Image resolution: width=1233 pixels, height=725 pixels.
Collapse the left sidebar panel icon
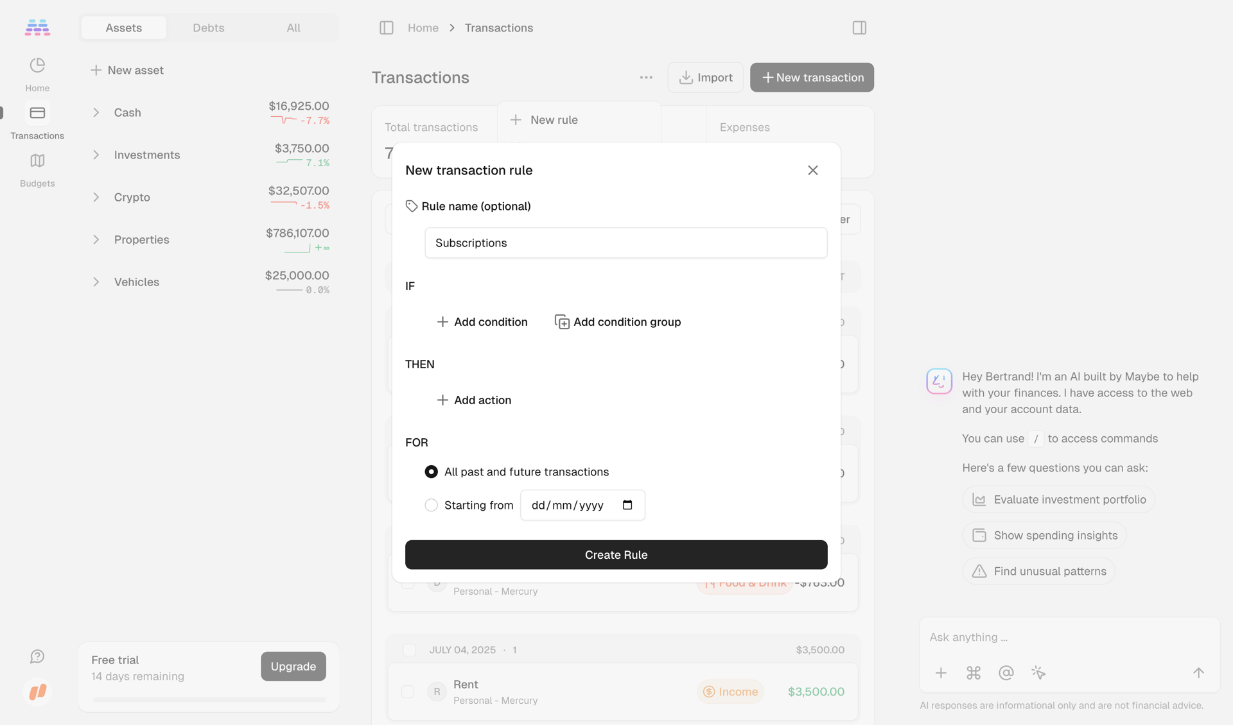coord(387,28)
